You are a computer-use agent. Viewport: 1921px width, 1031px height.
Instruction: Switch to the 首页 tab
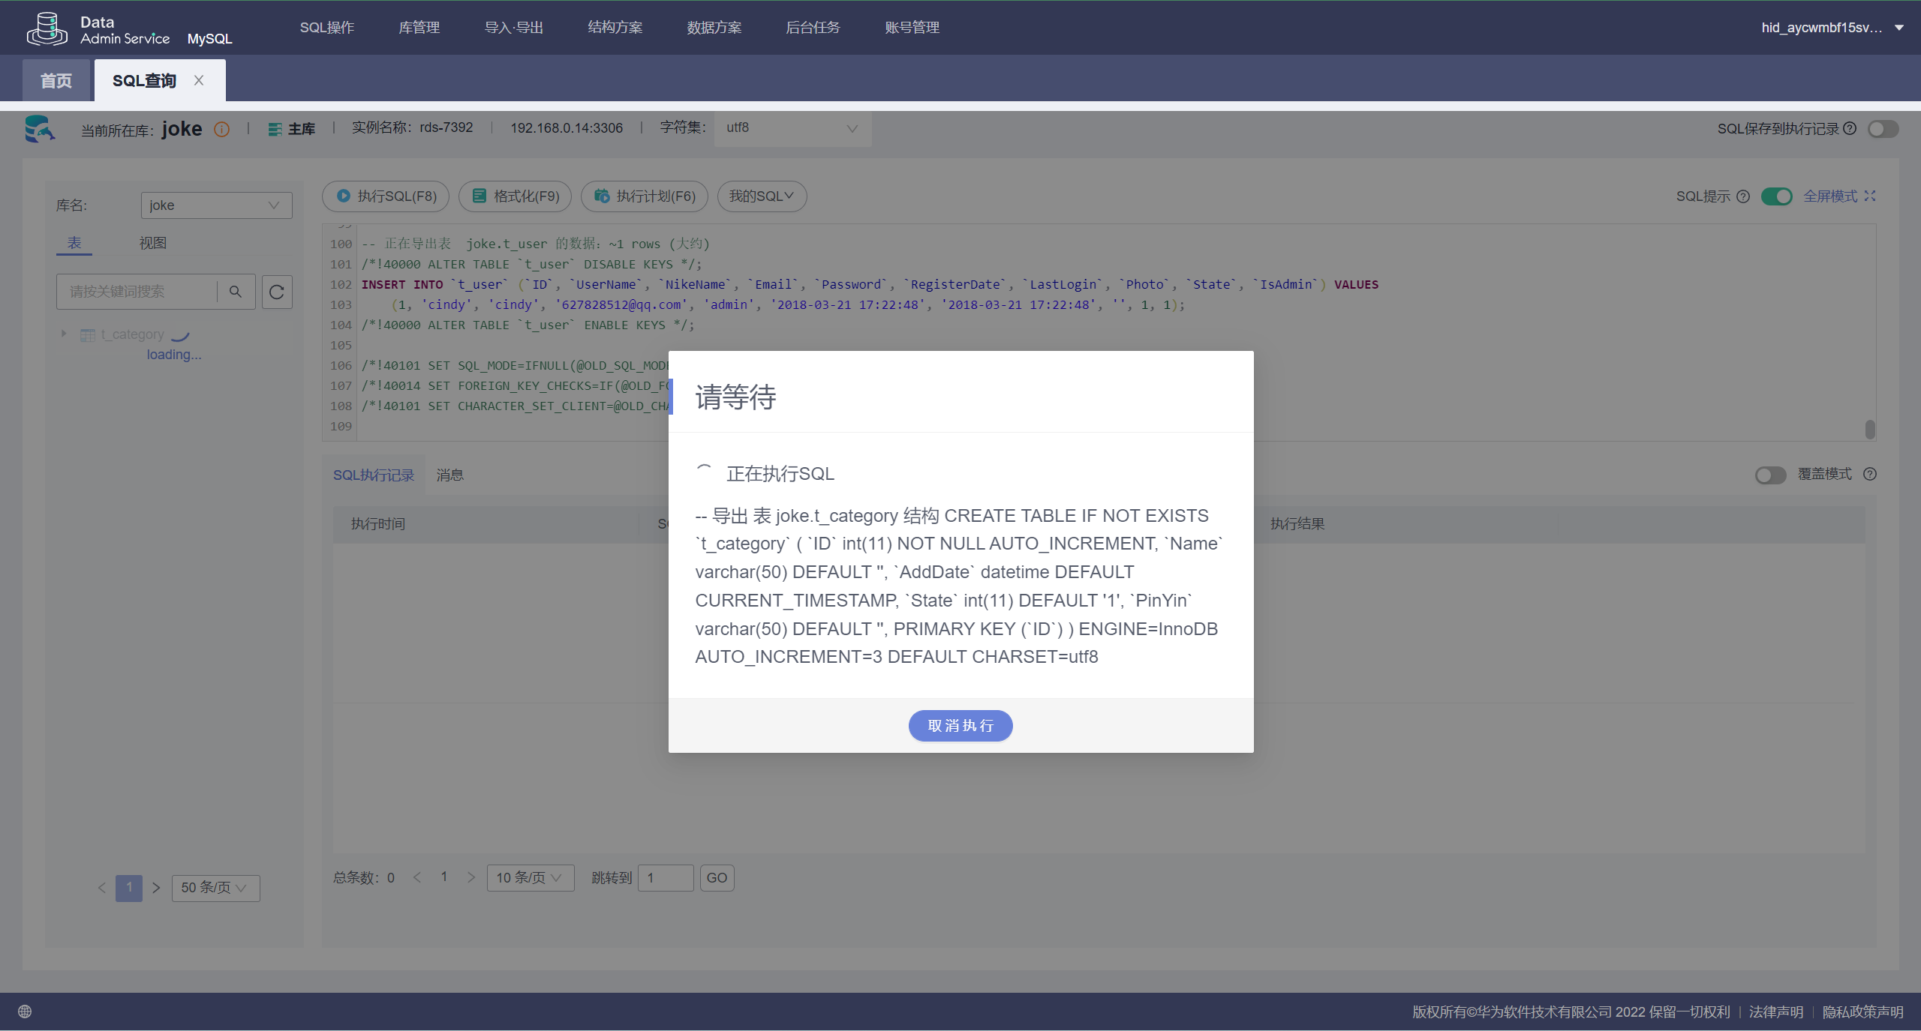click(56, 80)
